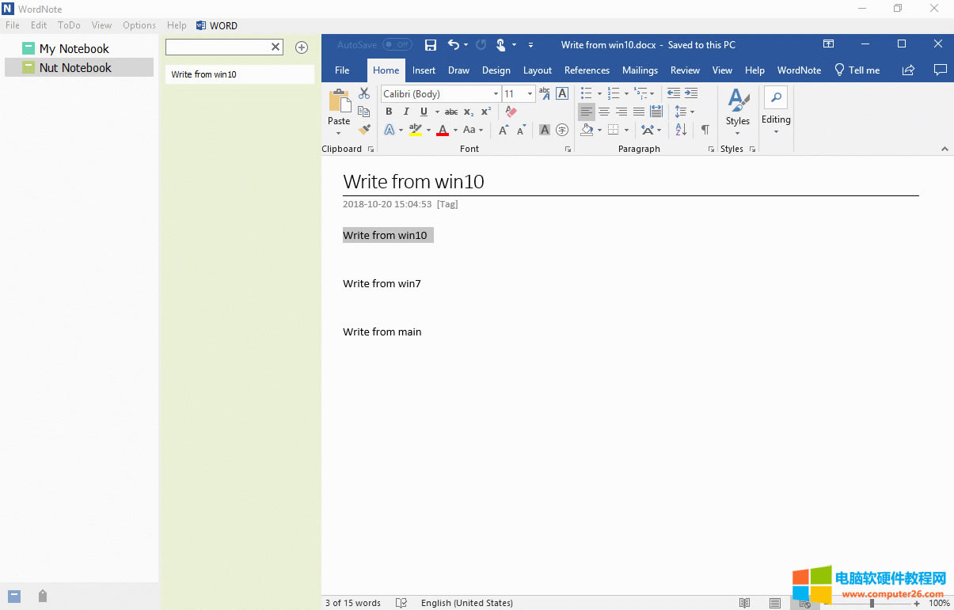Click the Sort A-Z icon

(681, 130)
